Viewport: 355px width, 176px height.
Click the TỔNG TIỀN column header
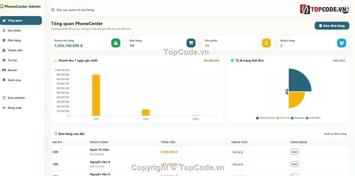(x=168, y=142)
